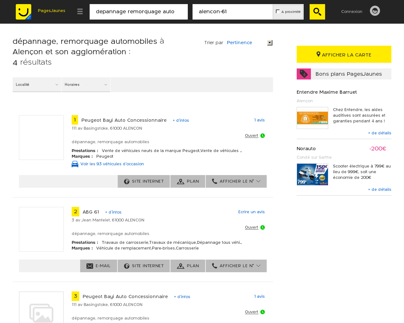Open Plan for ABG 61
This screenshot has height=323, width=404.
188,266
